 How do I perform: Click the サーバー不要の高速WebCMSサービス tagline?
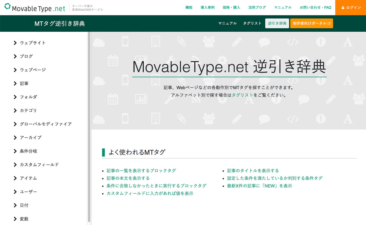(x=88, y=8)
